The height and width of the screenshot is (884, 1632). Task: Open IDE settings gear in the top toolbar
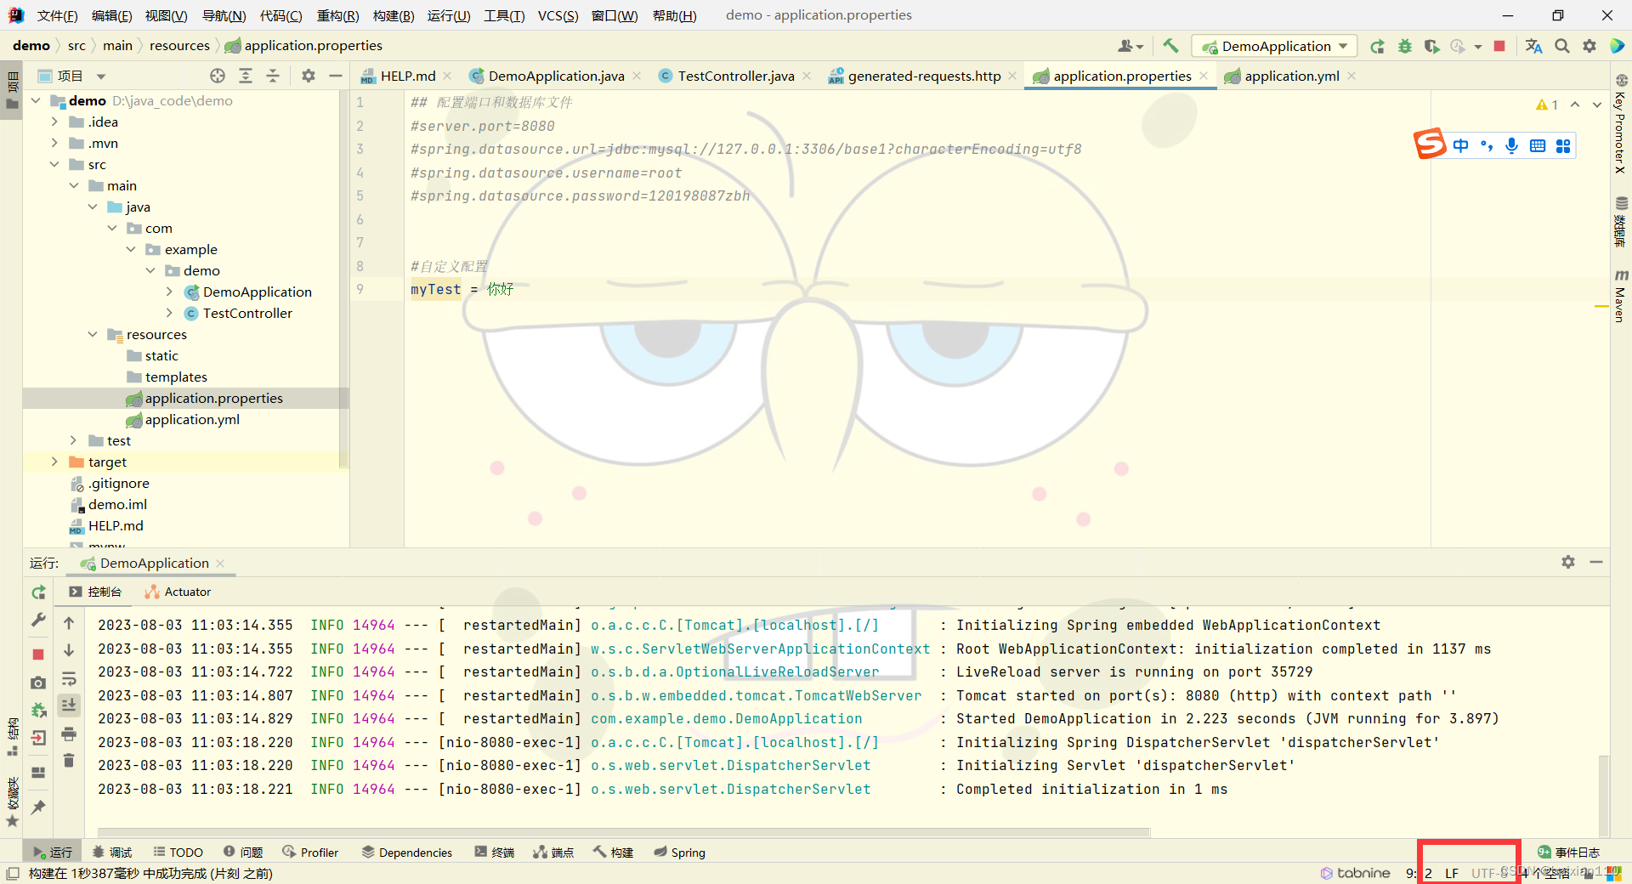click(1589, 46)
